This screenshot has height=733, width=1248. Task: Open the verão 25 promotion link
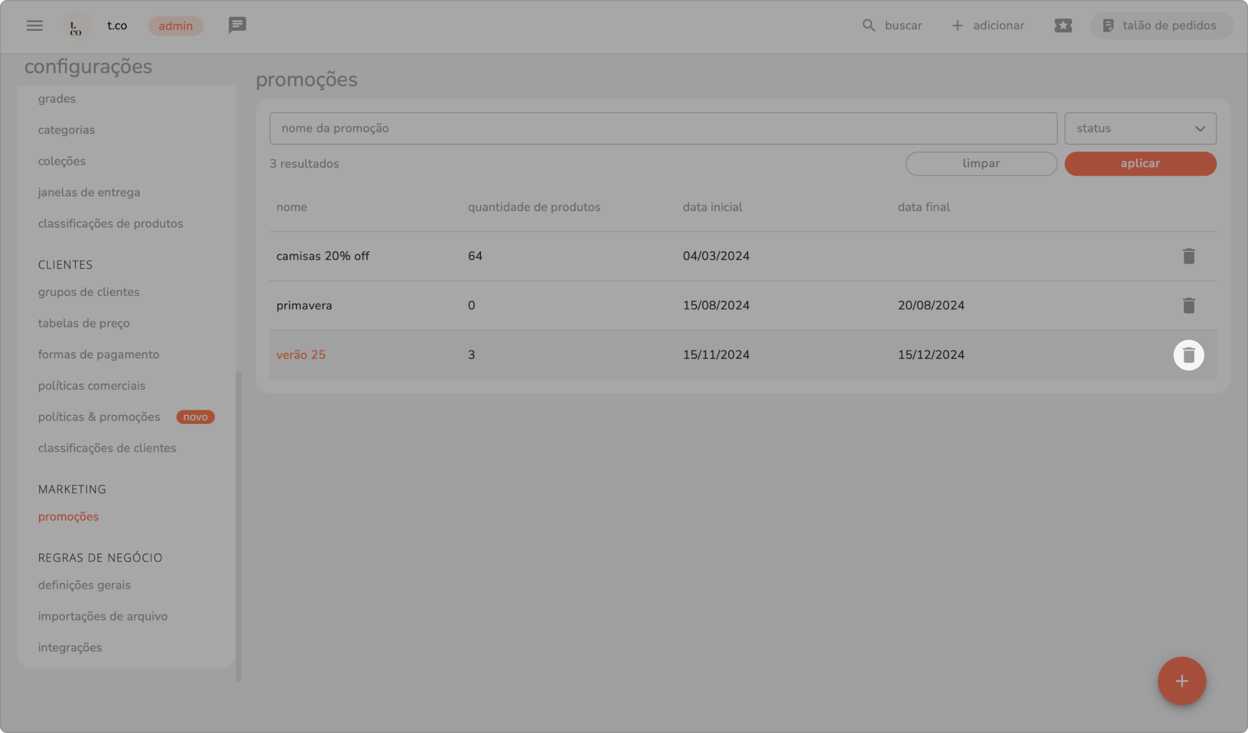[301, 355]
